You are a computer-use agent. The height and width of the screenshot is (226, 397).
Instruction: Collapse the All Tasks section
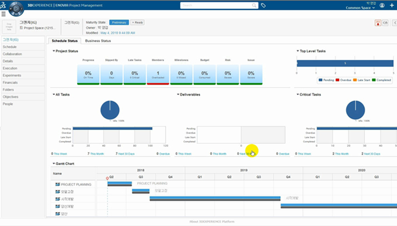click(x=54, y=94)
